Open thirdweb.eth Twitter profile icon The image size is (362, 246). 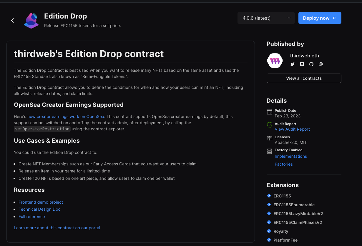(292, 64)
